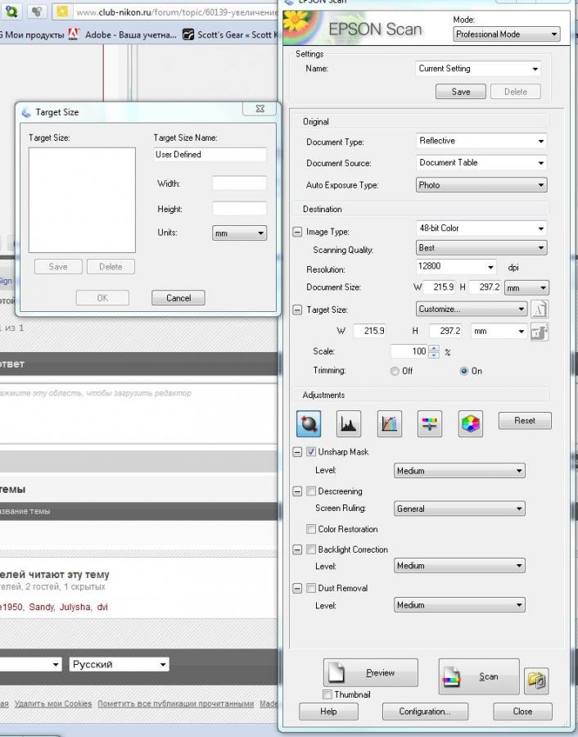Open Dust Removal Level dropdown
The image size is (578, 737).
(459, 605)
